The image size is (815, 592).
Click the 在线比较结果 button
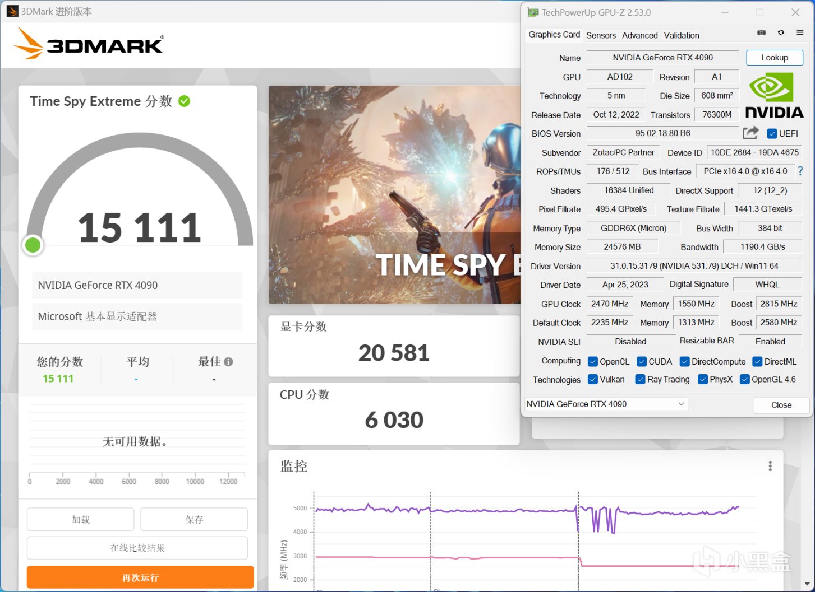pos(137,548)
